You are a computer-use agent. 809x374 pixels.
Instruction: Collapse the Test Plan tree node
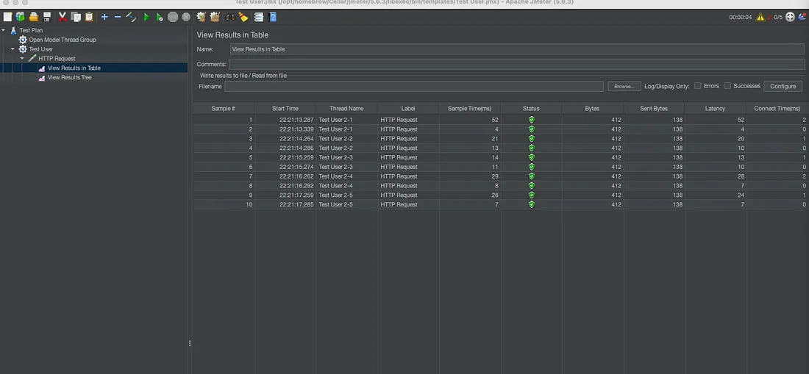point(4,30)
